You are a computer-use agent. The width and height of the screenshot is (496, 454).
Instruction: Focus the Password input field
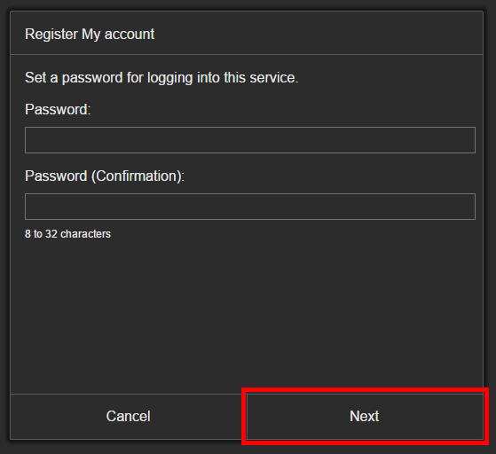pos(250,140)
